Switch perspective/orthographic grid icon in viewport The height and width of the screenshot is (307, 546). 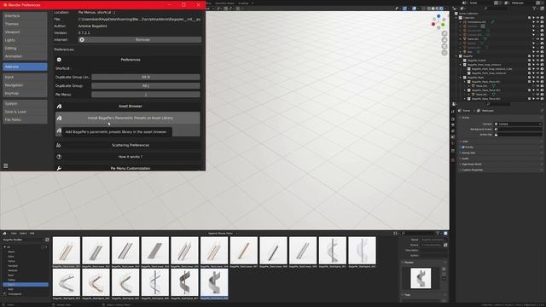pyautogui.click(x=444, y=53)
